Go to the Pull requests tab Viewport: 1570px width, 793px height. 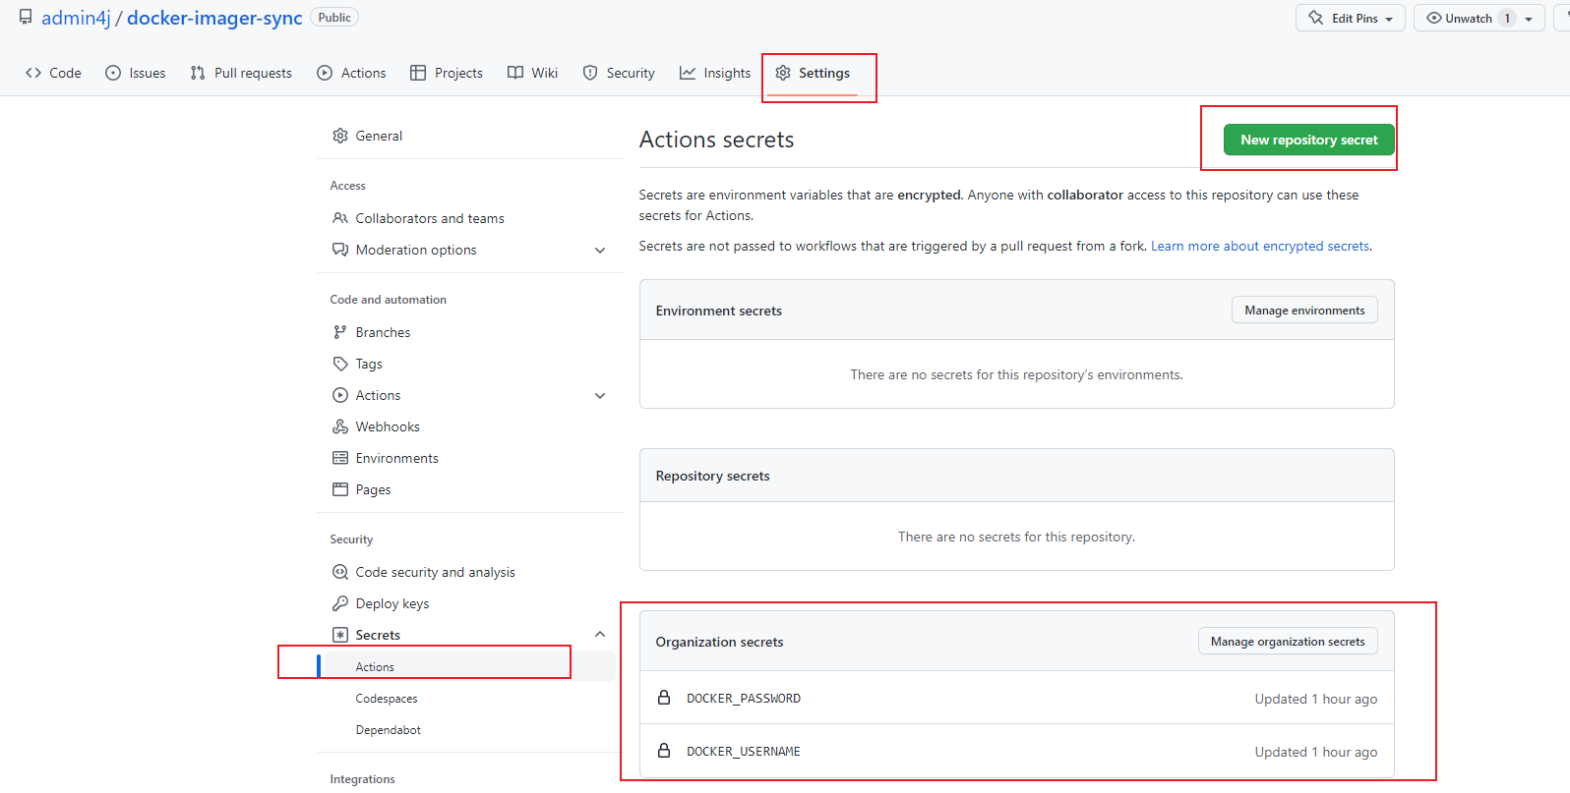point(241,73)
